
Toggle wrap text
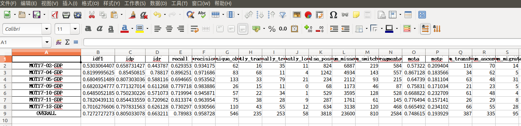click(x=195, y=29)
